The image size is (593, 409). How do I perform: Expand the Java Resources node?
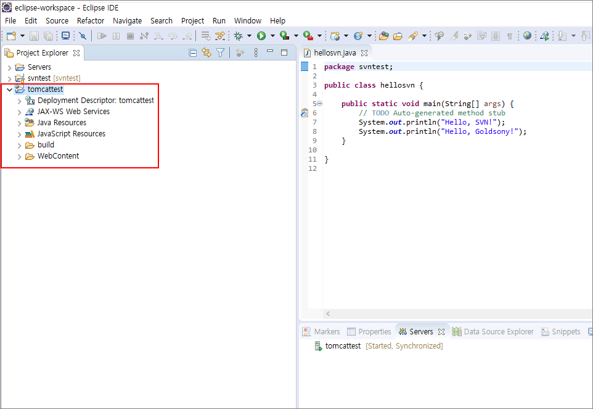click(19, 123)
